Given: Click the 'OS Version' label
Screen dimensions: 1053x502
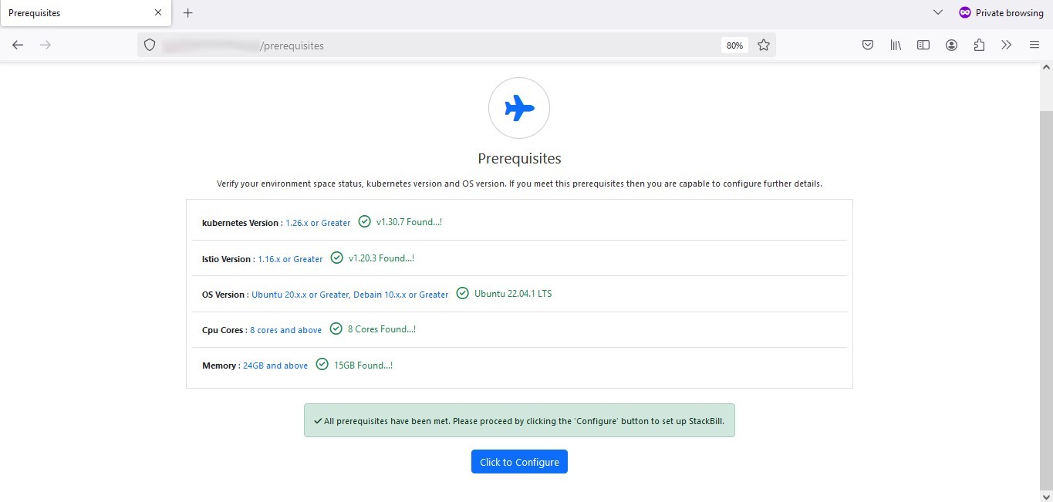Looking at the screenshot, I should tap(223, 295).
